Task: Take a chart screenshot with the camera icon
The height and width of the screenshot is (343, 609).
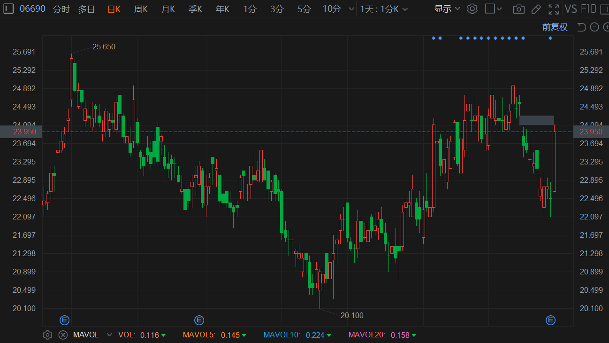Action: (x=518, y=9)
